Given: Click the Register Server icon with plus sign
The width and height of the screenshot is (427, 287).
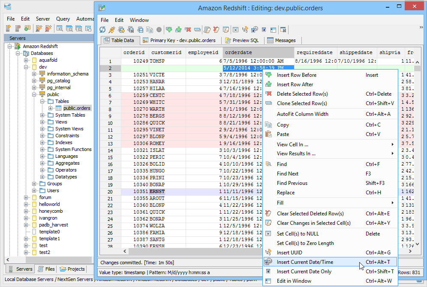Looking at the screenshot, I should (8, 28).
